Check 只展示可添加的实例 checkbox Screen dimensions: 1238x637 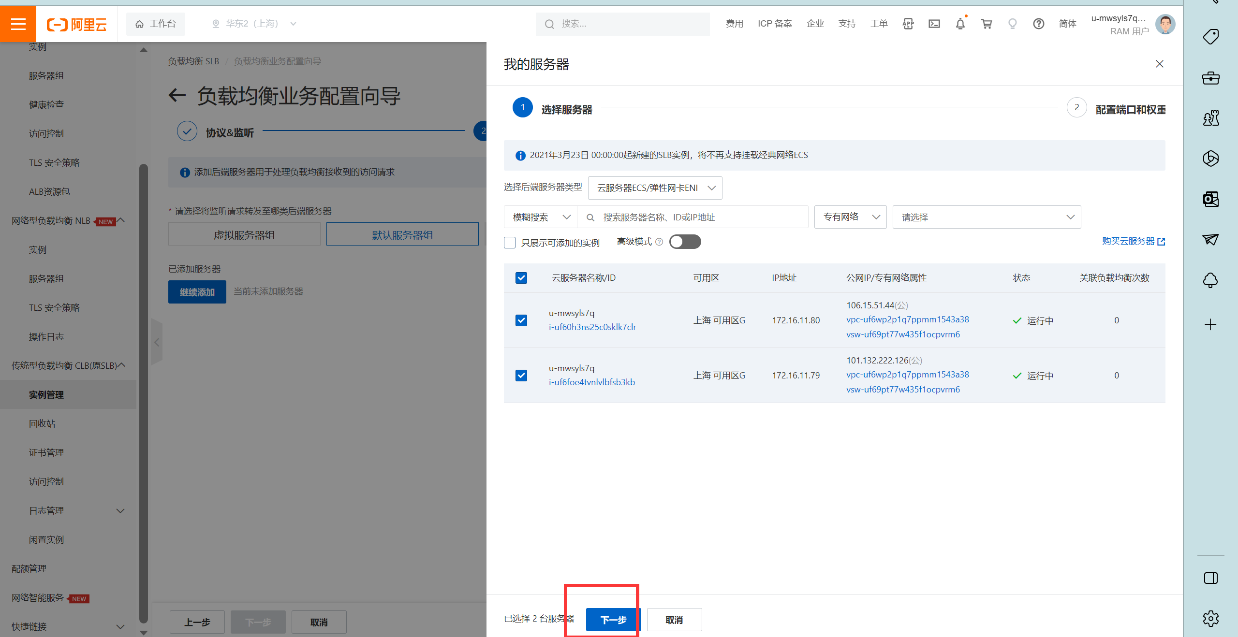[x=510, y=243]
